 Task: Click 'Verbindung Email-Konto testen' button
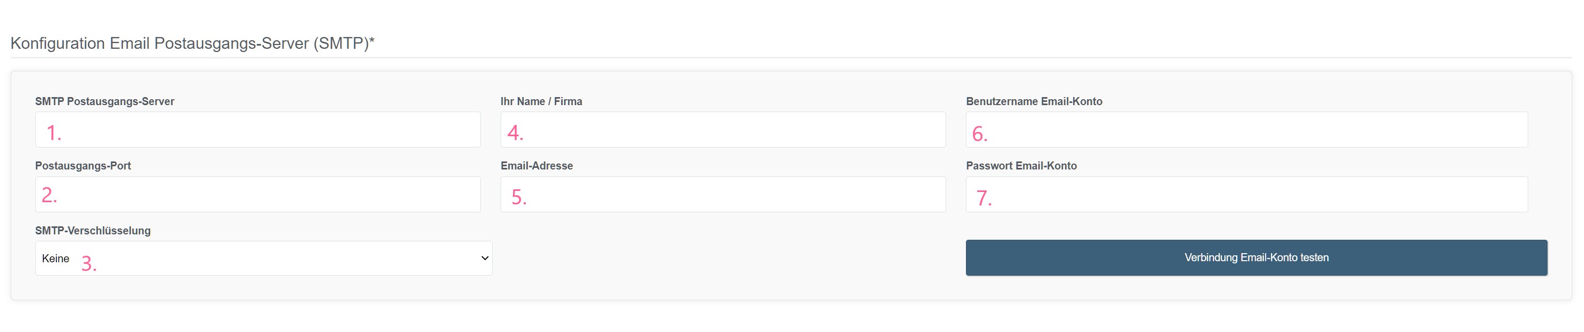(1256, 257)
